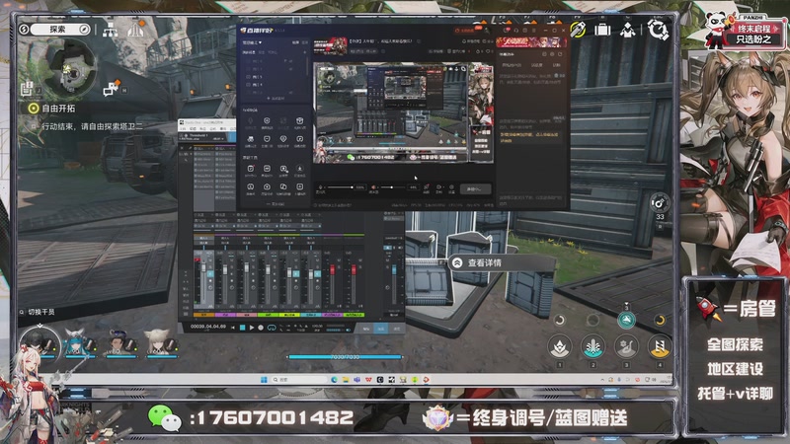Viewport: 790px width, 444px height.
Task: Click the add source link under source list
Action: point(276,99)
